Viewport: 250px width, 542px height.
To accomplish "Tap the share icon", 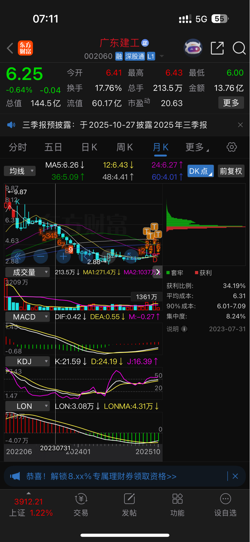I will click(x=217, y=48).
